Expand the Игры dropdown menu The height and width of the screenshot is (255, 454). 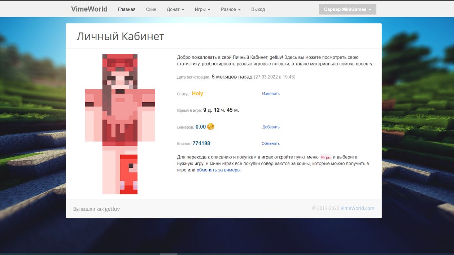[202, 9]
